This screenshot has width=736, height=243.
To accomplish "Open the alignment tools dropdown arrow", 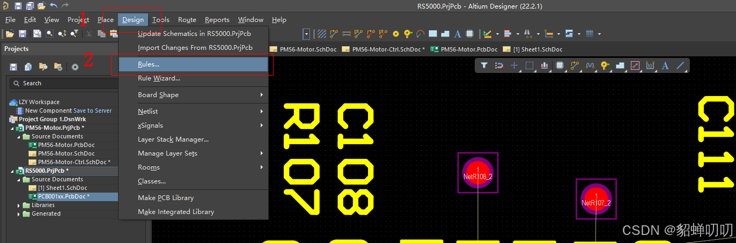I will (x=518, y=34).
